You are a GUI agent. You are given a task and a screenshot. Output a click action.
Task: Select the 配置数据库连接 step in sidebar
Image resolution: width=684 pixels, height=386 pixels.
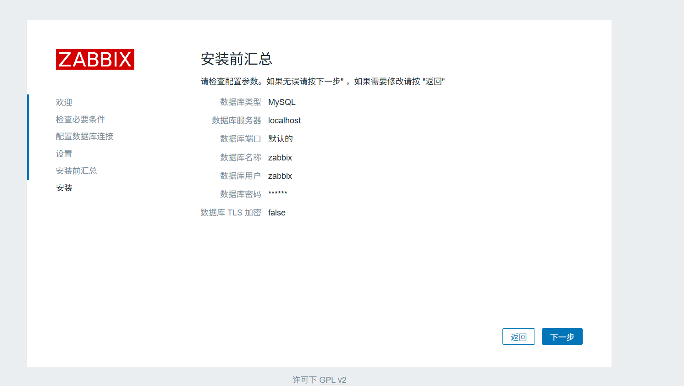click(x=84, y=136)
